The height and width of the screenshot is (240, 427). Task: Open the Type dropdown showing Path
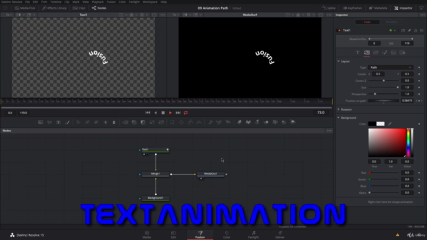pos(390,67)
